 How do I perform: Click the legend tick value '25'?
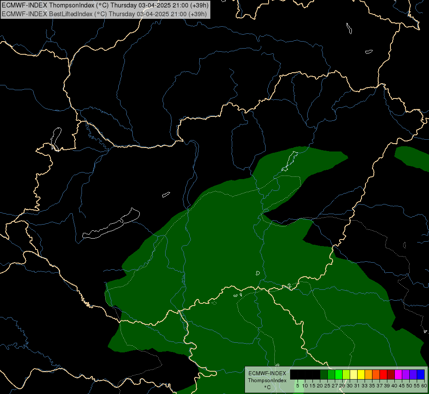point(327,386)
